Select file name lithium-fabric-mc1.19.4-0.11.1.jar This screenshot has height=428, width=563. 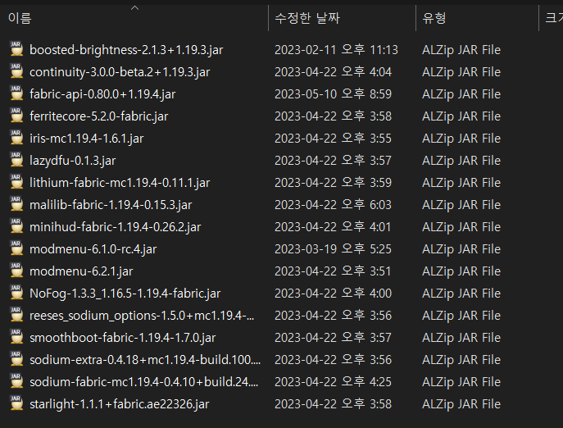coord(120,183)
